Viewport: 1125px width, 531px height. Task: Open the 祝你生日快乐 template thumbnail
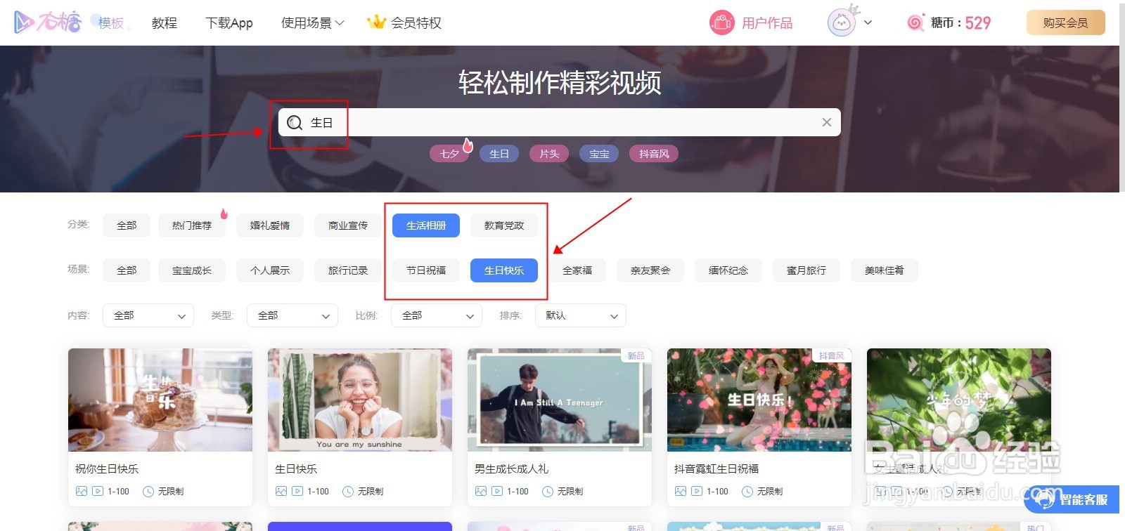tap(160, 400)
